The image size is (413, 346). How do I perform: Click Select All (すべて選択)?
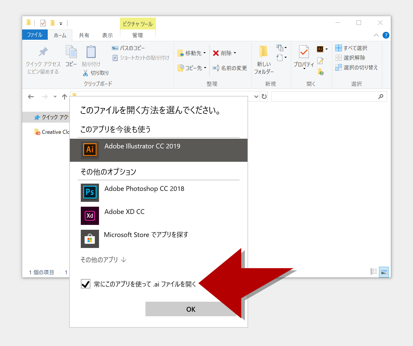coord(351,48)
